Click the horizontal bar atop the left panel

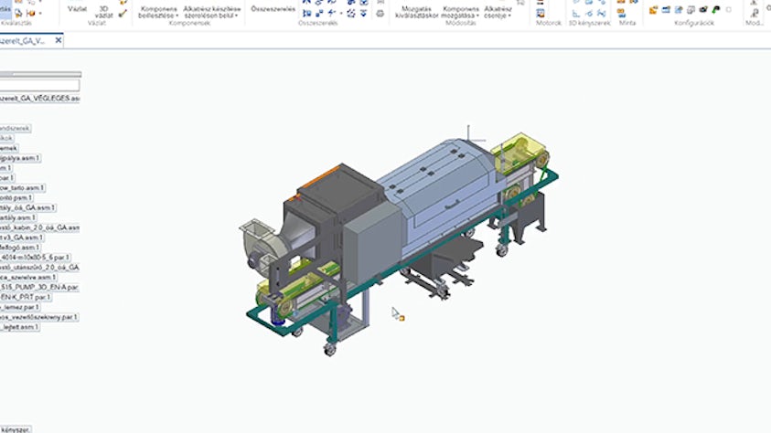tap(40, 74)
